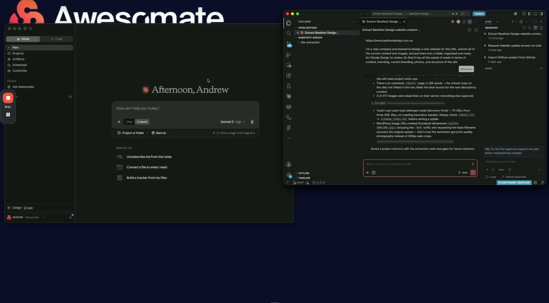Open Manage gear in VS Code activity bar

288,175
